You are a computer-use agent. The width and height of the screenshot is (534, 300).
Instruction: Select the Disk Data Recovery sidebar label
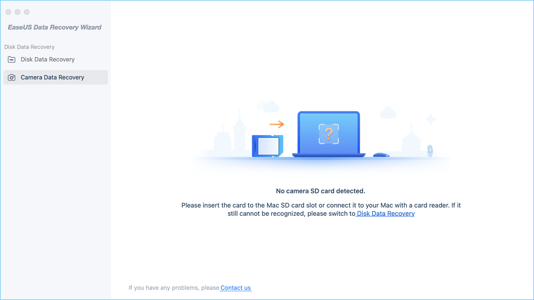pos(47,59)
